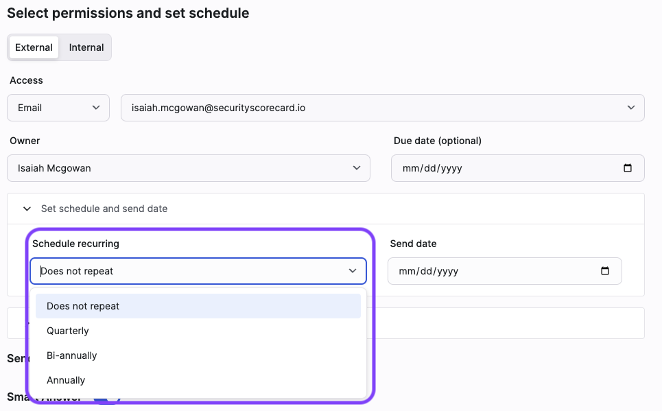This screenshot has height=411, width=662.
Task: Select the Quarterly option
Action: pos(198,331)
